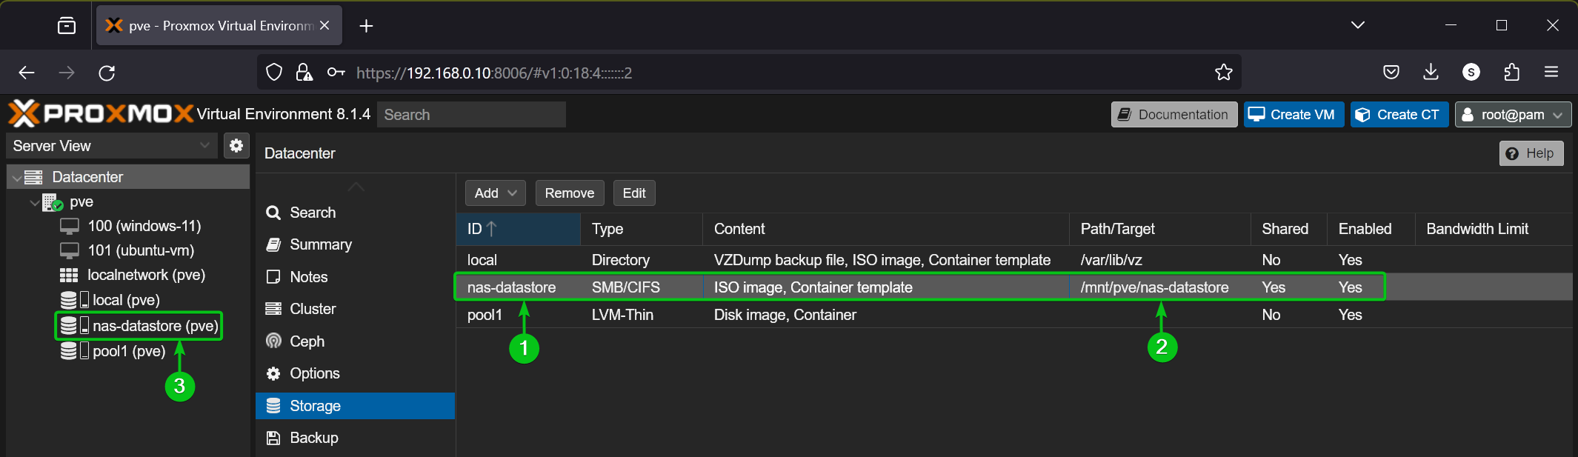Collapse the Datacenter tree node
This screenshot has width=1578, height=457.
click(x=16, y=178)
